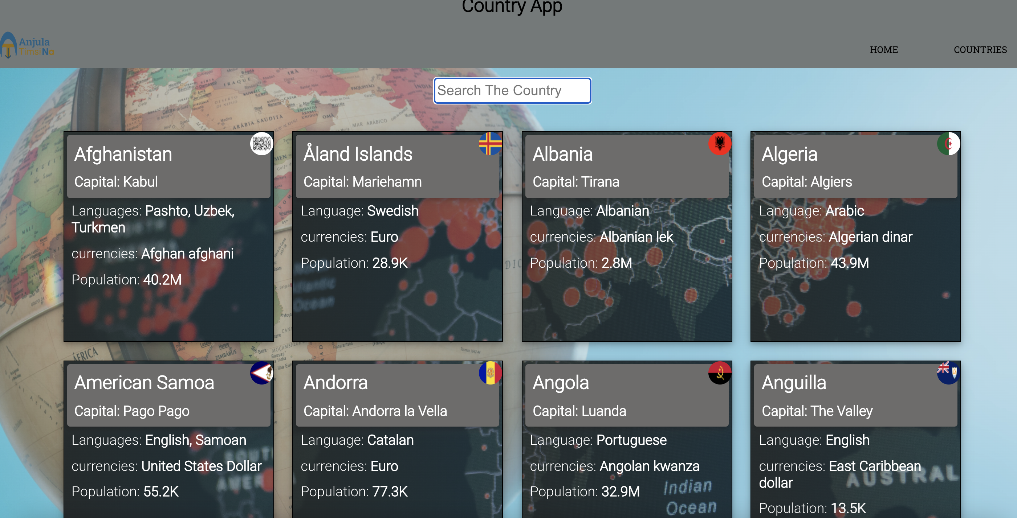Image resolution: width=1017 pixels, height=518 pixels.
Task: Click the Angola flag icon
Action: click(x=720, y=373)
